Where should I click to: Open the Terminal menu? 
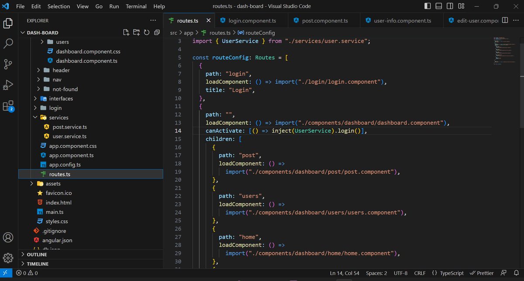point(136,7)
